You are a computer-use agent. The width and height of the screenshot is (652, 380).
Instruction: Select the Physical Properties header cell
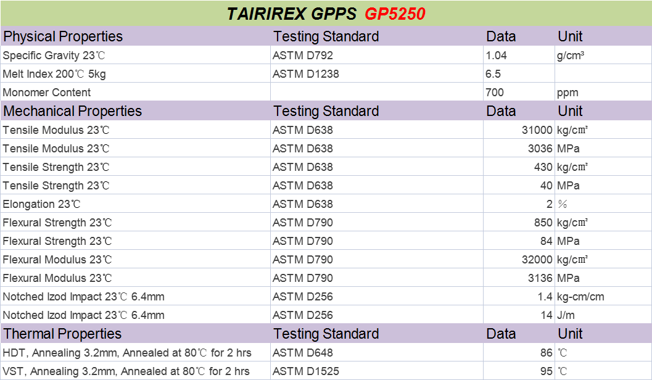63,36
